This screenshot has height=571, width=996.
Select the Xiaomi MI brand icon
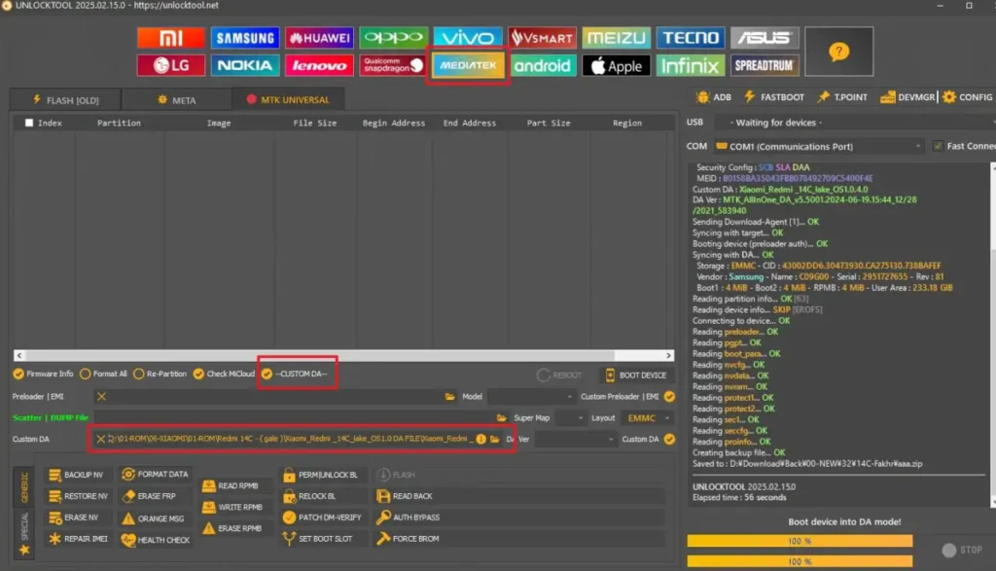click(170, 38)
